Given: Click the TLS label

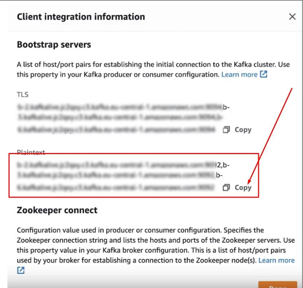Looking at the screenshot, I should pyautogui.click(x=23, y=95).
